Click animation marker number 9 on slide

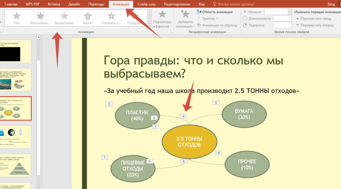pyautogui.click(x=219, y=153)
